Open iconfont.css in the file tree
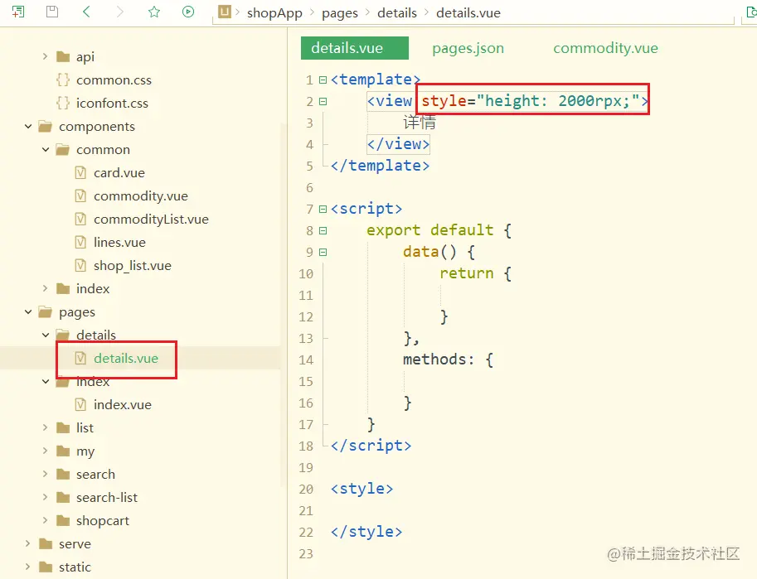This screenshot has width=757, height=579. 112,104
